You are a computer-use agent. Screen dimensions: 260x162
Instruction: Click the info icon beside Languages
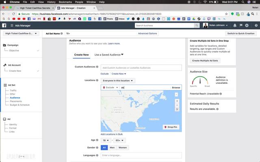[97, 155]
